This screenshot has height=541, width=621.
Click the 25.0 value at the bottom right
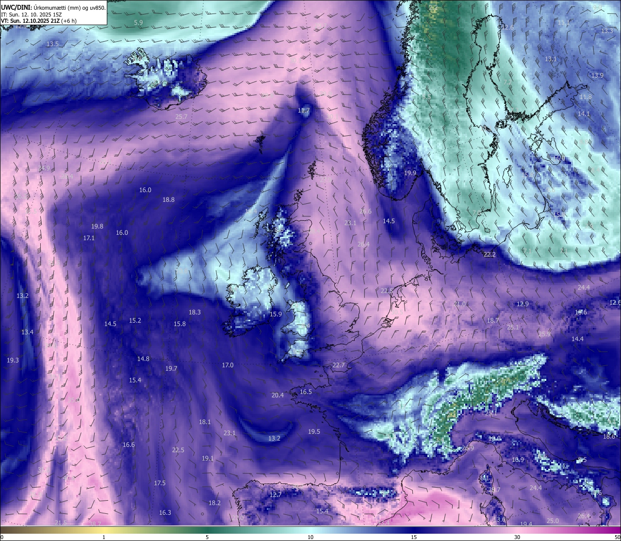(553, 521)
